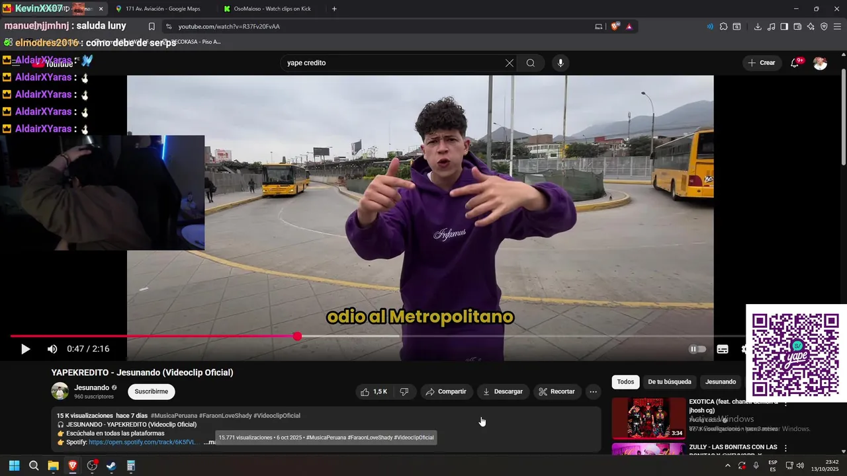The height and width of the screenshot is (476, 847).
Task: Click the install app icon in the address bar
Action: 599,26
